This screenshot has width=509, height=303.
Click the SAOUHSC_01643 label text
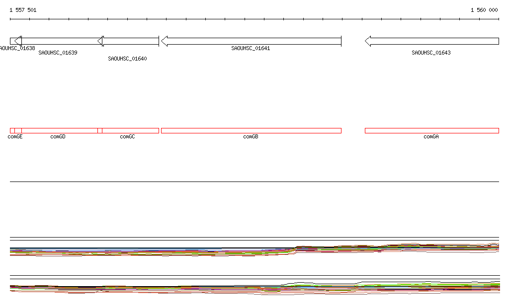pos(431,53)
